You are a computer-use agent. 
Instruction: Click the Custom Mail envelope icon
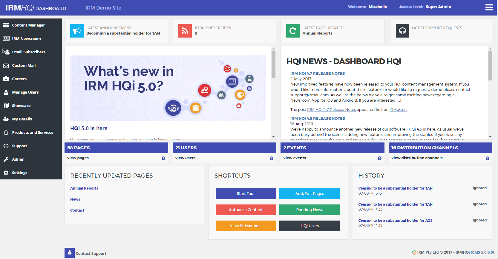6,65
